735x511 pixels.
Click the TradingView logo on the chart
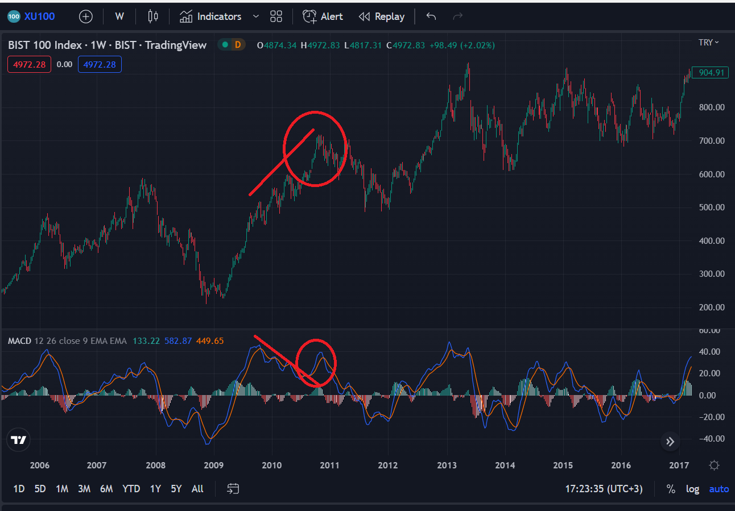(x=18, y=439)
